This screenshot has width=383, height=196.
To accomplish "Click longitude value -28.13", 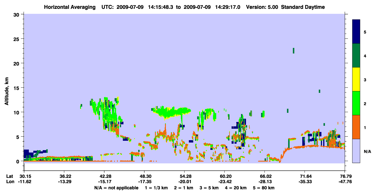I will [265, 182].
